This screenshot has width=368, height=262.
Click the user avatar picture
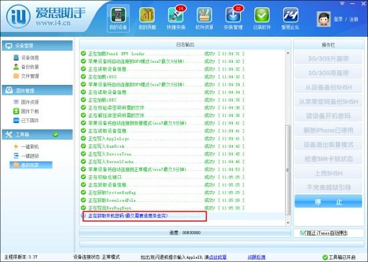pyautogui.click(x=323, y=19)
